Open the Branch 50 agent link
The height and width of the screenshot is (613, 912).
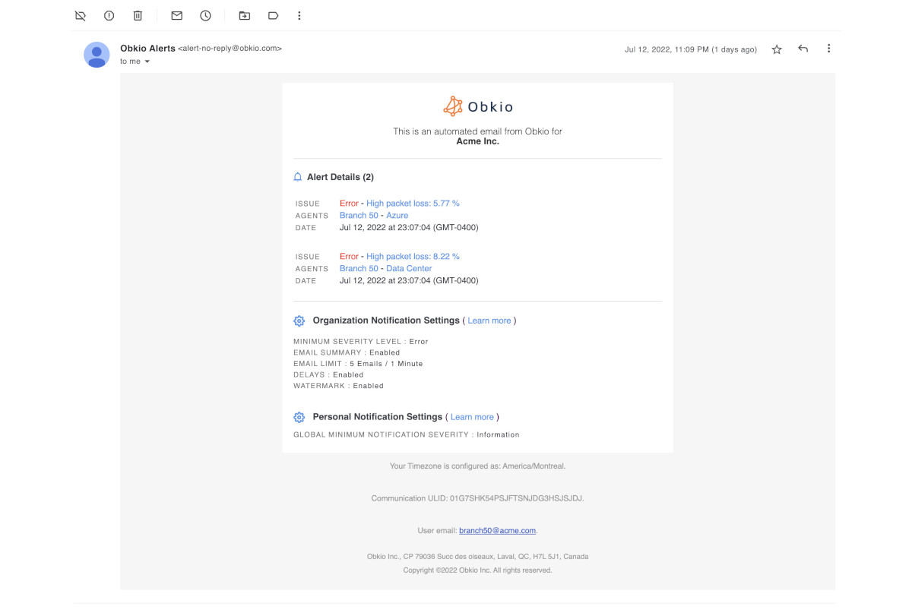pos(358,215)
